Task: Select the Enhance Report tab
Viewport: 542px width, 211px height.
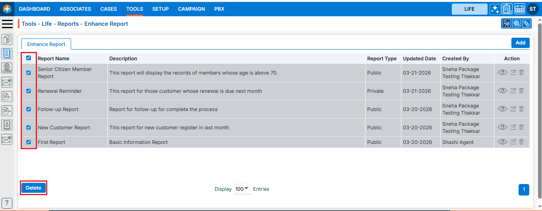Action: click(x=46, y=44)
